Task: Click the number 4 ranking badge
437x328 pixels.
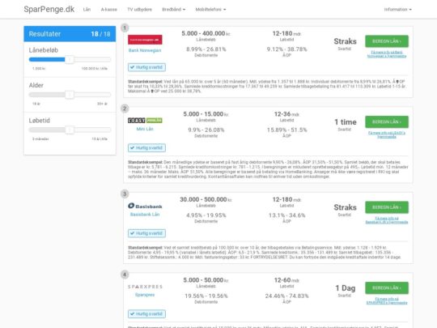Action: [x=125, y=275]
